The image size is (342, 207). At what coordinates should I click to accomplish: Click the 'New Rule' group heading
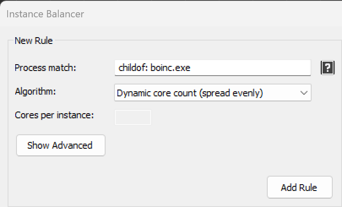pos(34,41)
